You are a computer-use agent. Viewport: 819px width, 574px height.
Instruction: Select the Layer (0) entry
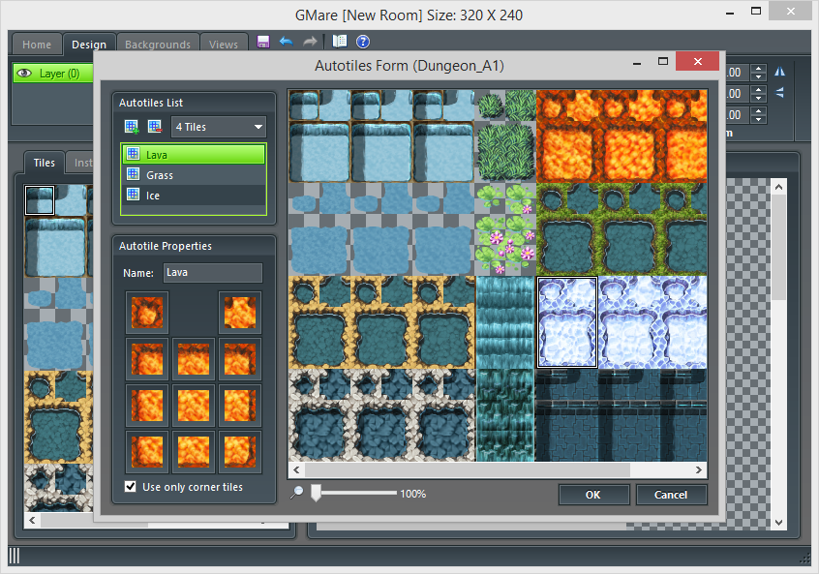click(53, 74)
